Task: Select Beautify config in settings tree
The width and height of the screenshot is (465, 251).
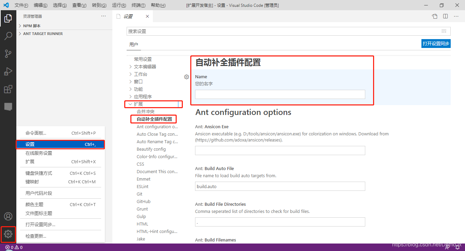Action: click(151, 149)
